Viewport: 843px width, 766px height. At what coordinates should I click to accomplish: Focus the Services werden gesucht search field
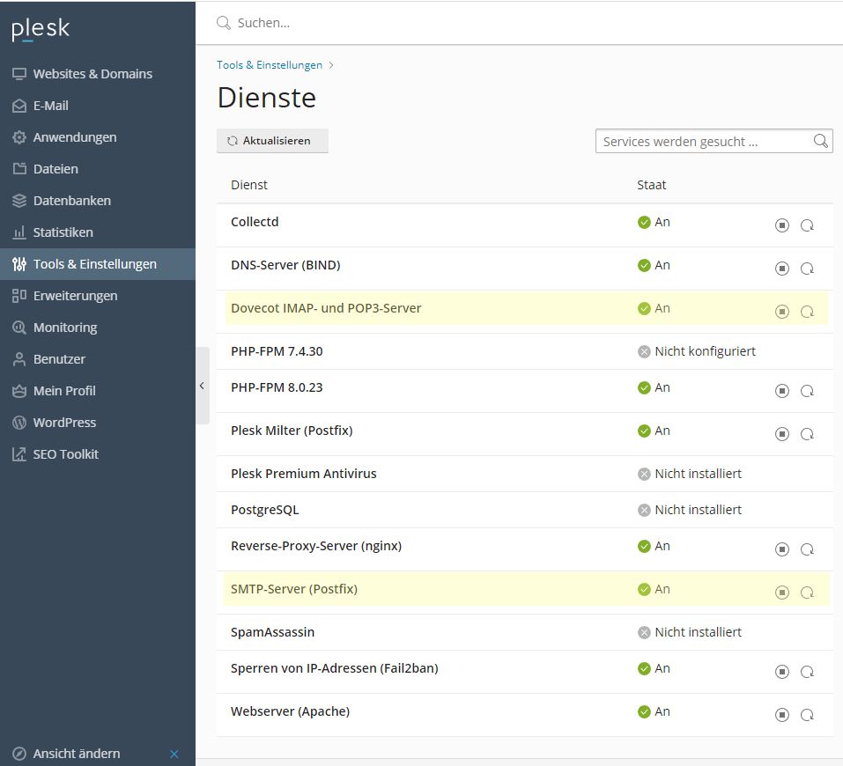[x=702, y=141]
